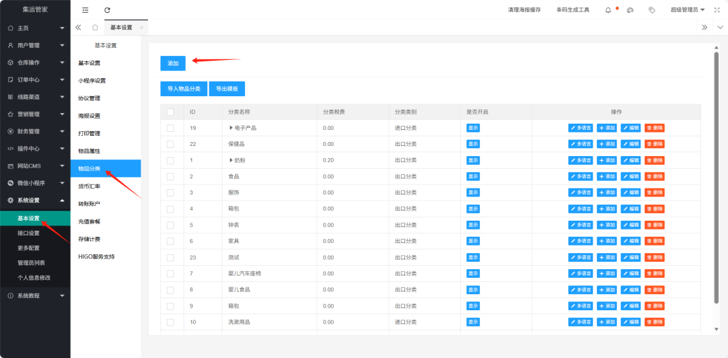Toggle fullscreen with the expand icon
The image size is (728, 358).
pyautogui.click(x=717, y=9)
